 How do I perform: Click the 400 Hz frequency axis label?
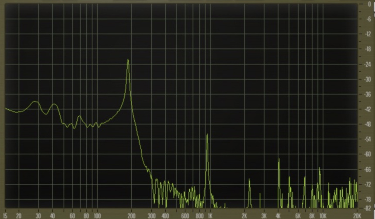tap(165, 216)
